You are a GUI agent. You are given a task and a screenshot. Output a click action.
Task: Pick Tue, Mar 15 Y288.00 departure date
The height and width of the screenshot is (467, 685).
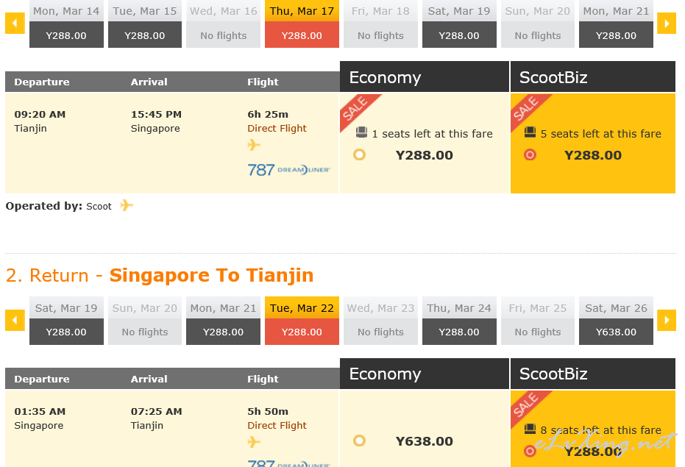(145, 24)
